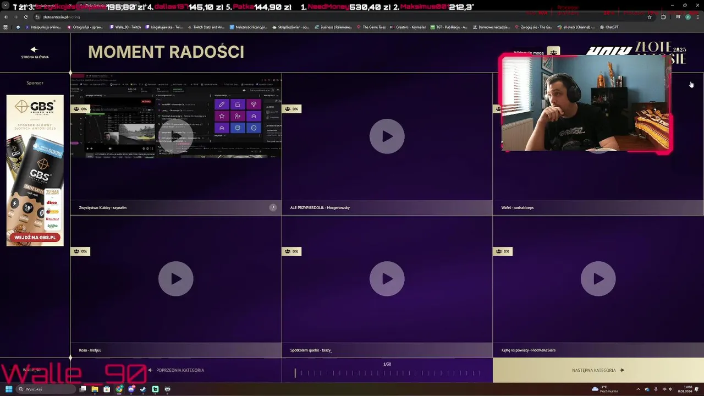The image size is (704, 396).
Task: Open kingakujawska Twitch bookmark
Action: 164,27
